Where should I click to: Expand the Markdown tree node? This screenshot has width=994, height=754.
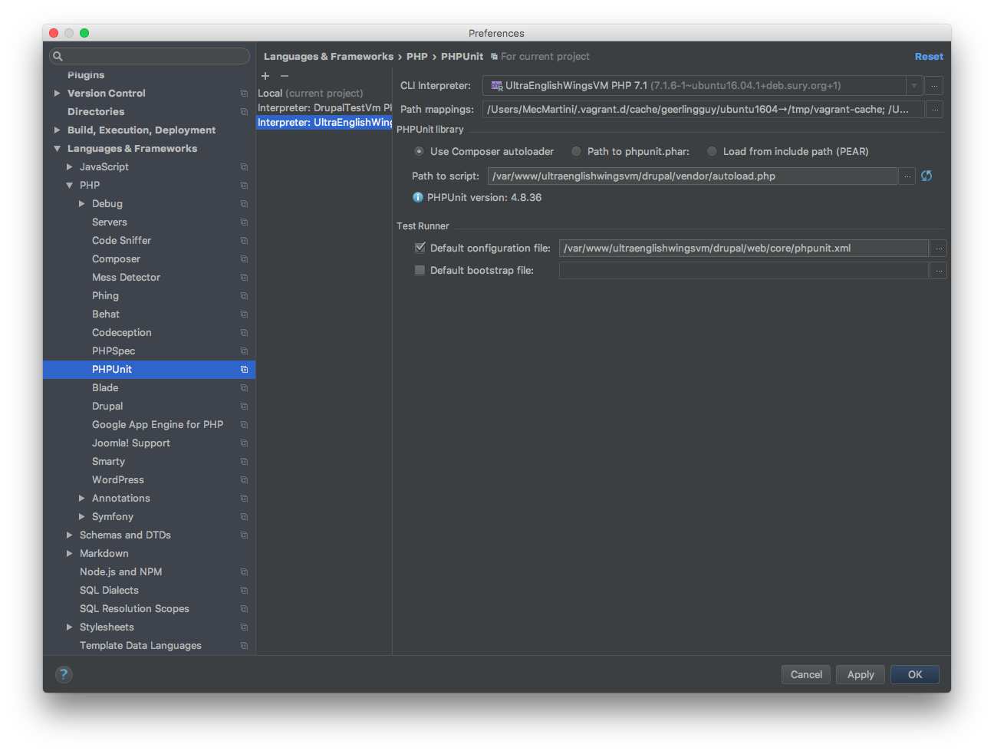tap(69, 554)
